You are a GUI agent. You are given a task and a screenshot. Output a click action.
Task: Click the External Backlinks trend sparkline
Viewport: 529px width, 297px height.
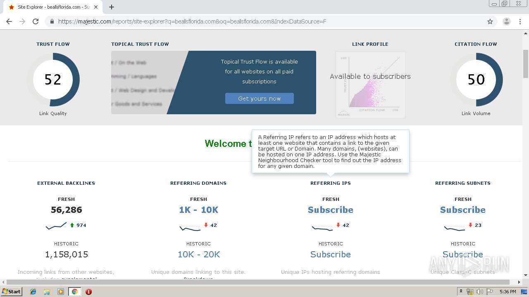pos(56,226)
